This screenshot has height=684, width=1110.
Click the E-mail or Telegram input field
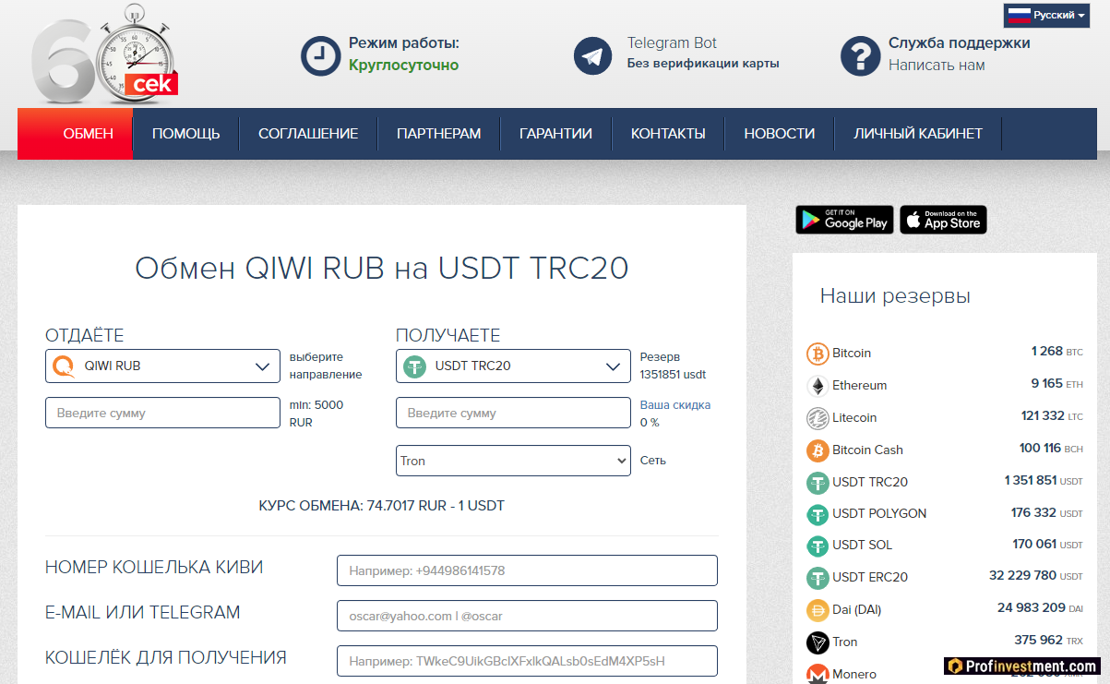click(x=527, y=616)
